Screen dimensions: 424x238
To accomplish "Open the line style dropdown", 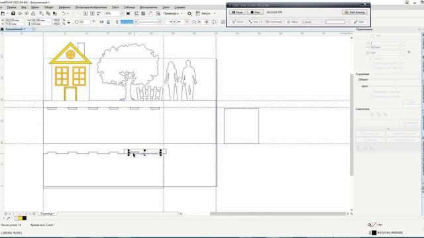I will (160, 22).
